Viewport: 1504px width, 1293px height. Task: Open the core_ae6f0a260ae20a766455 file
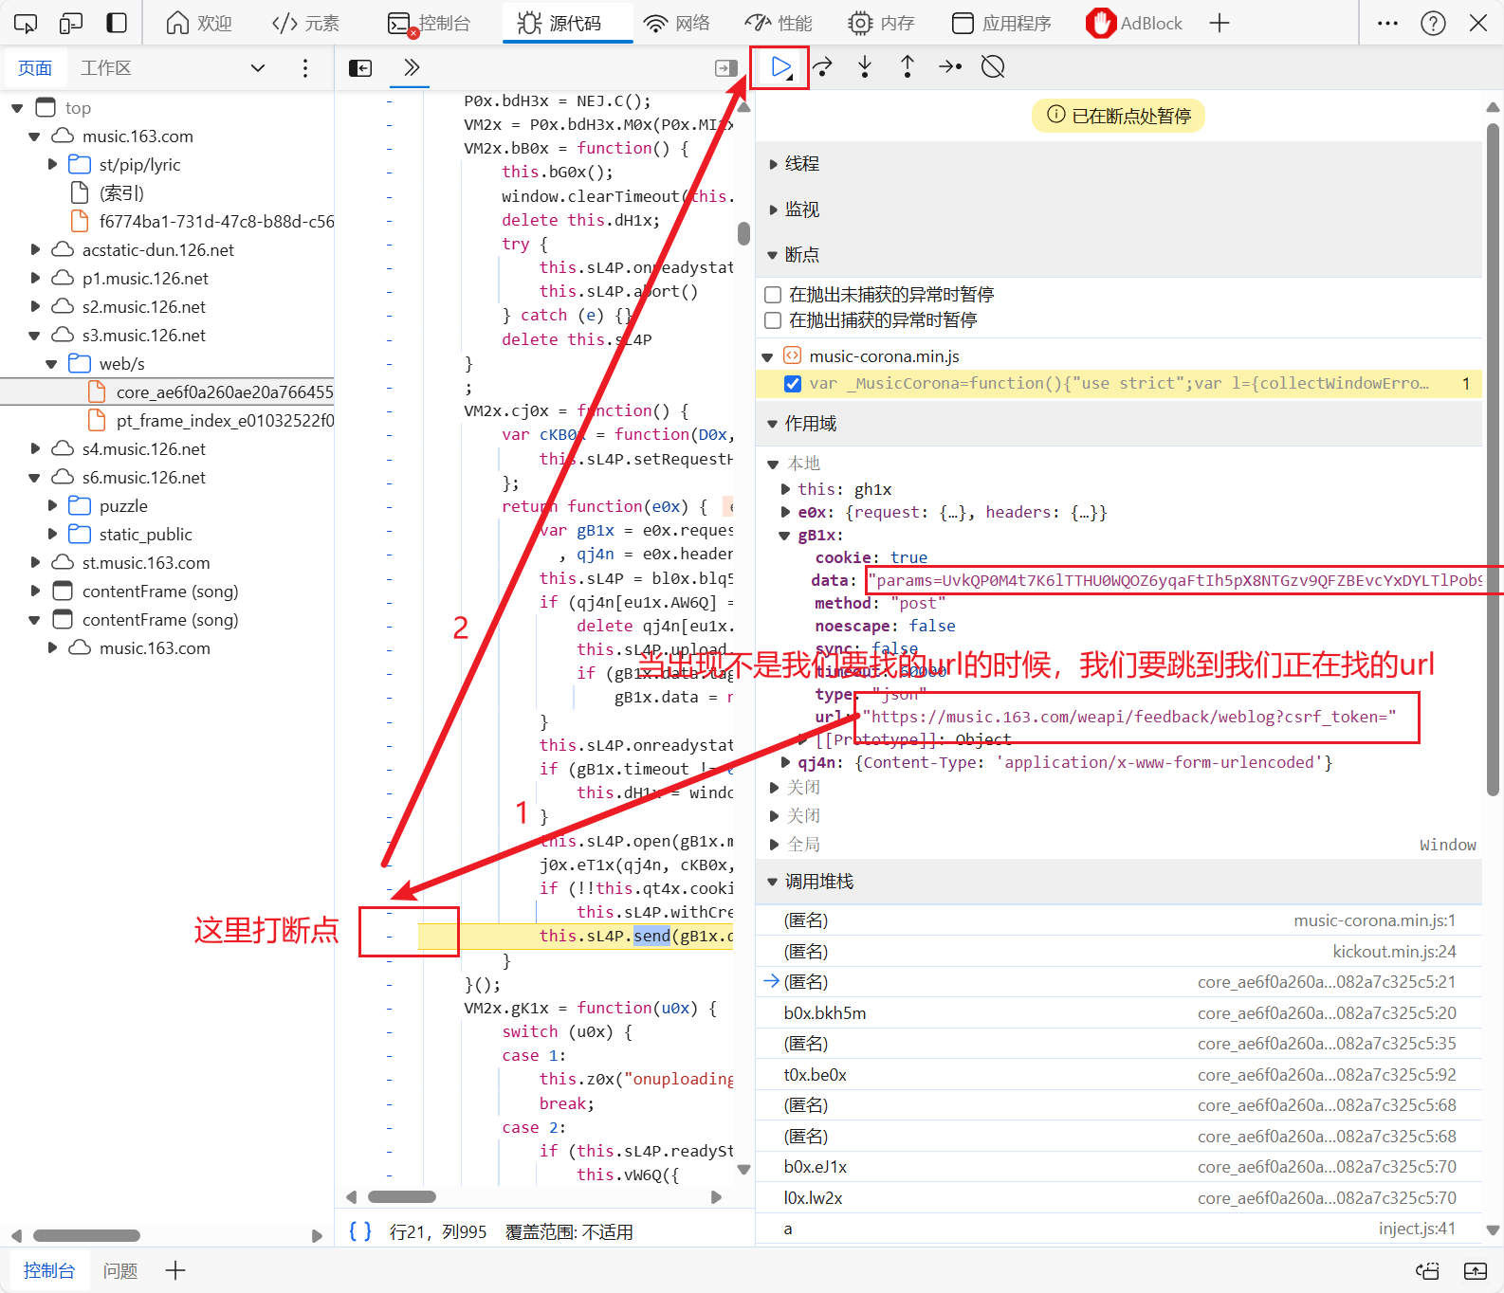225,392
